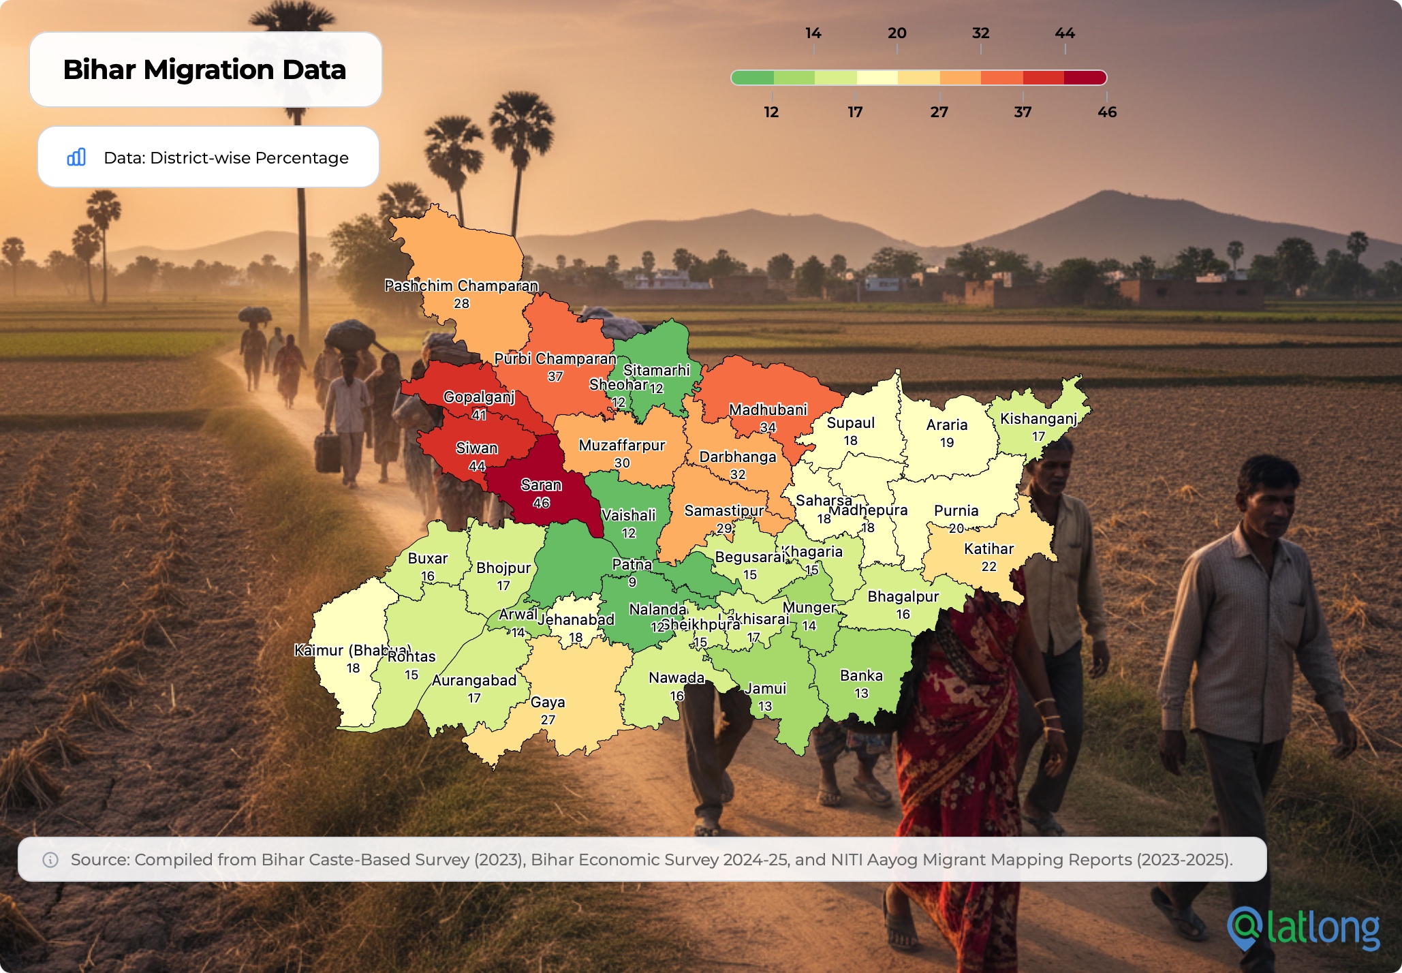The width and height of the screenshot is (1402, 973).
Task: Click the latlong logo pin icon
Action: (x=1245, y=928)
